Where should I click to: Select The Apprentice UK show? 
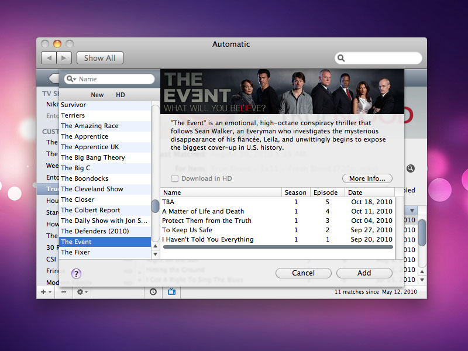(105, 147)
